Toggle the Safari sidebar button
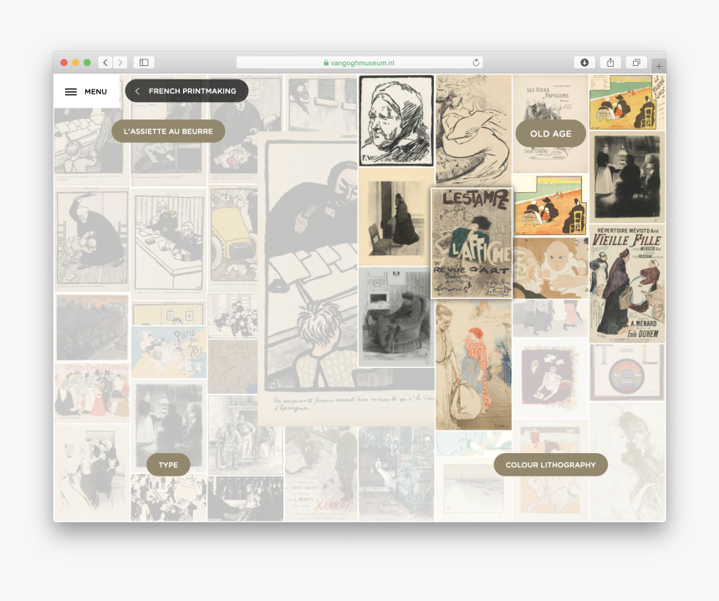The image size is (719, 601). pyautogui.click(x=144, y=63)
